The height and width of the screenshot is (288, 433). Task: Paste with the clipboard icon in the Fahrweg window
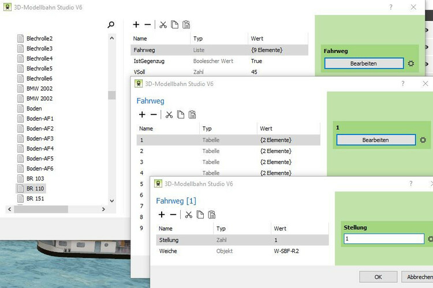(192, 114)
